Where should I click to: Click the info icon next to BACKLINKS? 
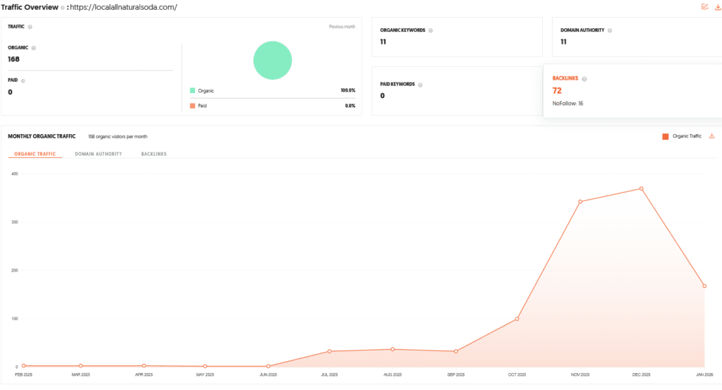[585, 79]
